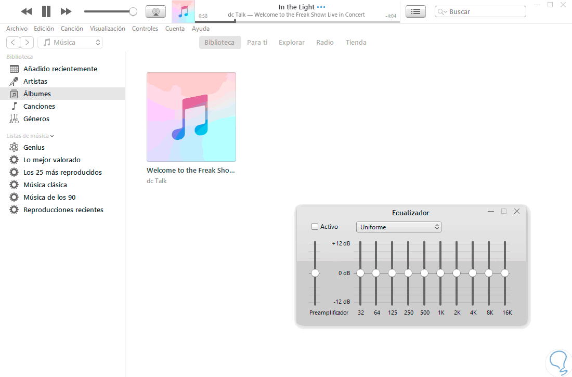
Task: Open the AirPlay output button
Action: pos(156,11)
